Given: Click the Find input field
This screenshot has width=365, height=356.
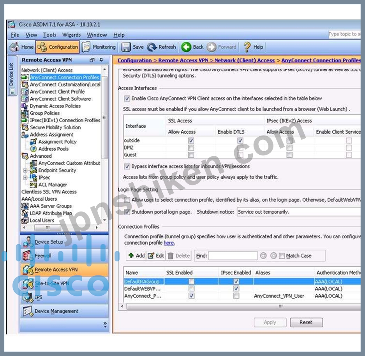Looking at the screenshot, I should point(233,256).
